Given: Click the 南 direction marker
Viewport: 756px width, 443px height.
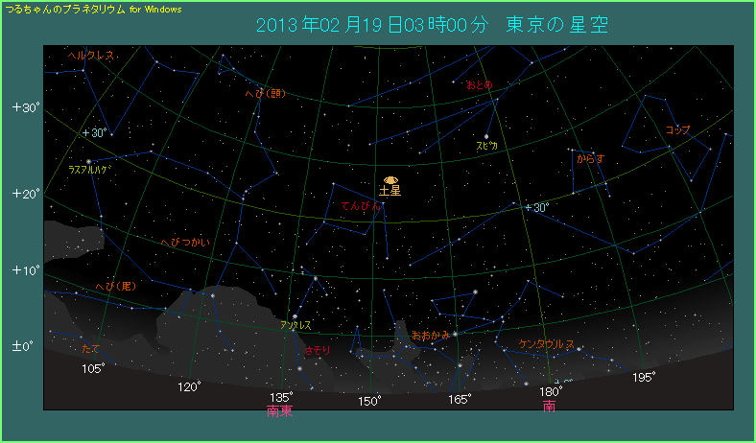Looking at the screenshot, I should [549, 407].
